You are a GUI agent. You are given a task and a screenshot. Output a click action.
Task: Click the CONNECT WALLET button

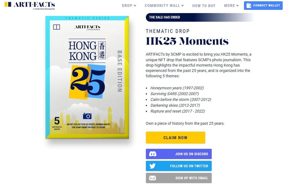263,6
